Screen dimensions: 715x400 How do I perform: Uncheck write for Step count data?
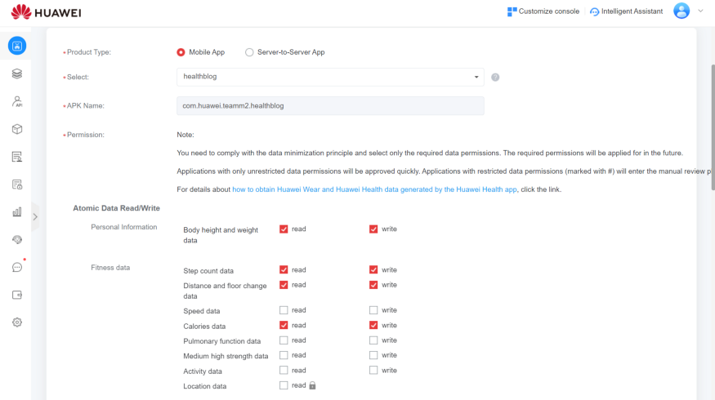[x=373, y=269]
